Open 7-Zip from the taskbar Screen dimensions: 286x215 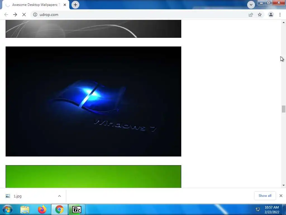pyautogui.click(x=77, y=209)
